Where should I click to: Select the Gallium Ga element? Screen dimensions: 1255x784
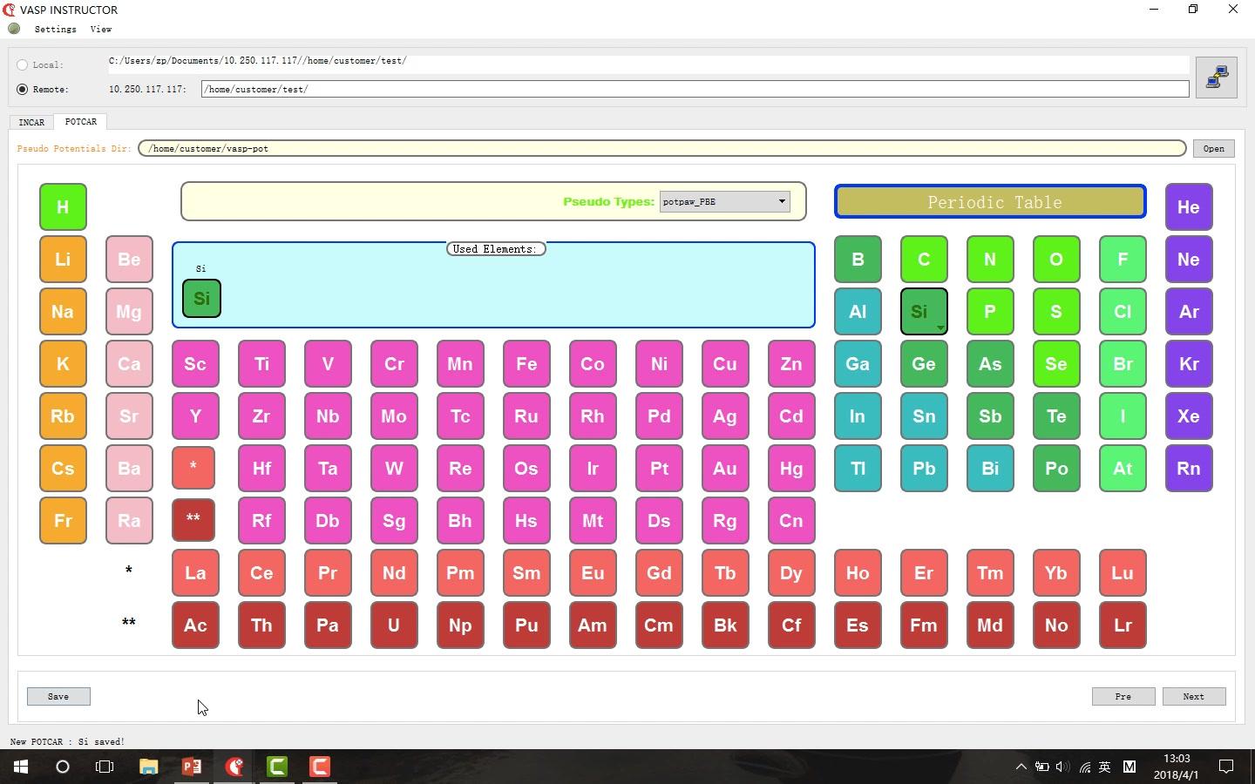[x=858, y=364]
